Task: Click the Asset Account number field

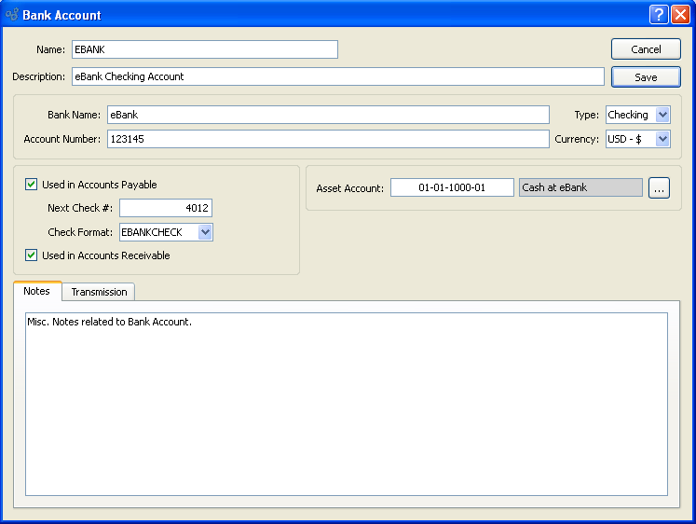Action: (x=452, y=187)
